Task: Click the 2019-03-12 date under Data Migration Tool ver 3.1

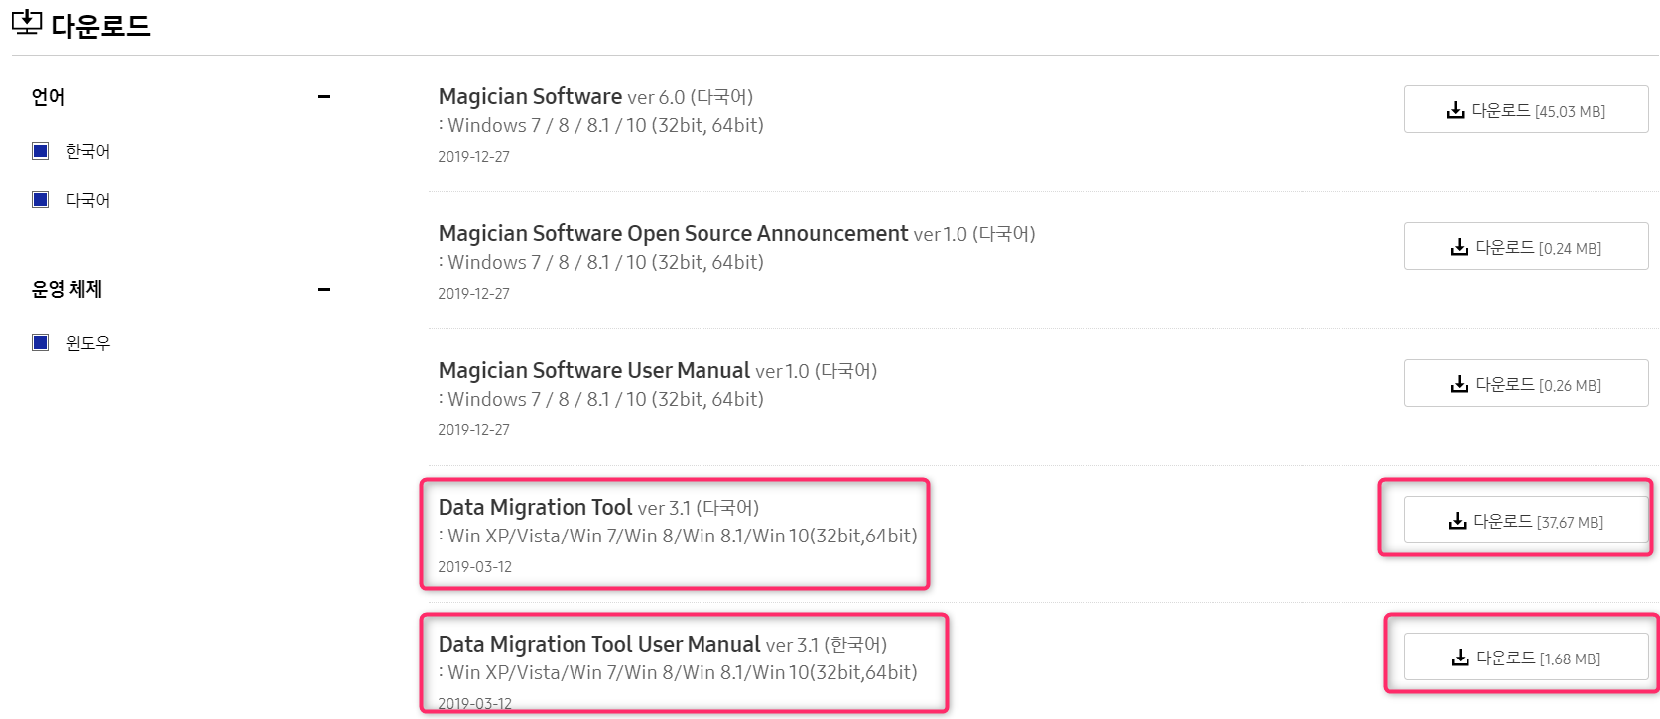Action: click(474, 567)
